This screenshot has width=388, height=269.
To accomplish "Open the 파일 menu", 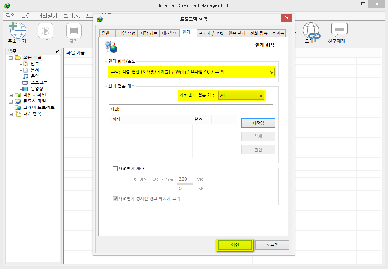I will [26, 16].
